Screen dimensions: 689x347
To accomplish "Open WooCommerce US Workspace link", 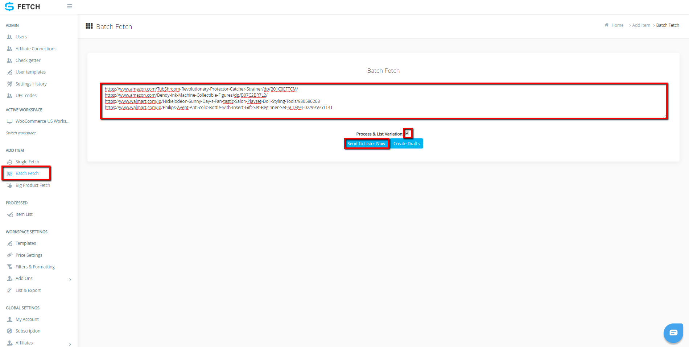I will 42,121.
